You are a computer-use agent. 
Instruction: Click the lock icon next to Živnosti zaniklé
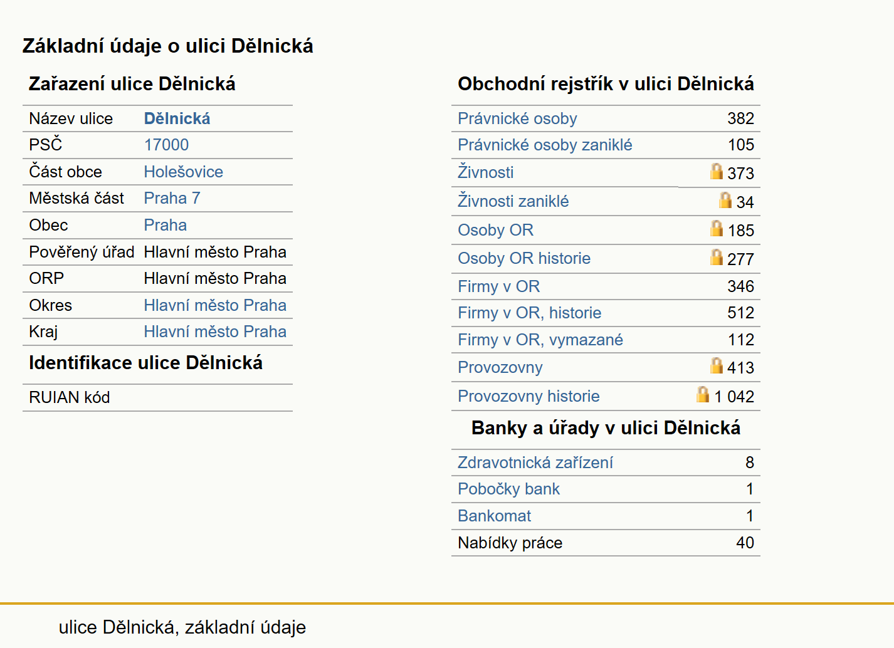click(725, 200)
